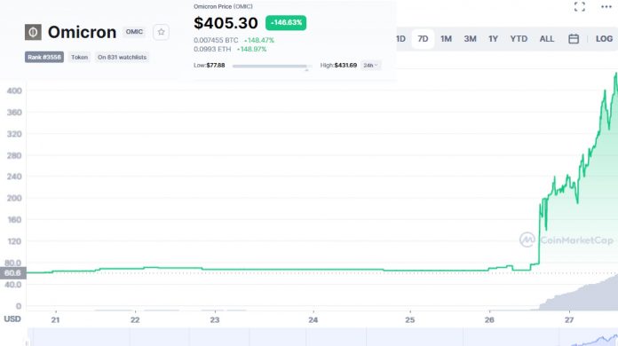
Task: Click the CoinMarketCap watermark logo
Action: tap(566, 240)
